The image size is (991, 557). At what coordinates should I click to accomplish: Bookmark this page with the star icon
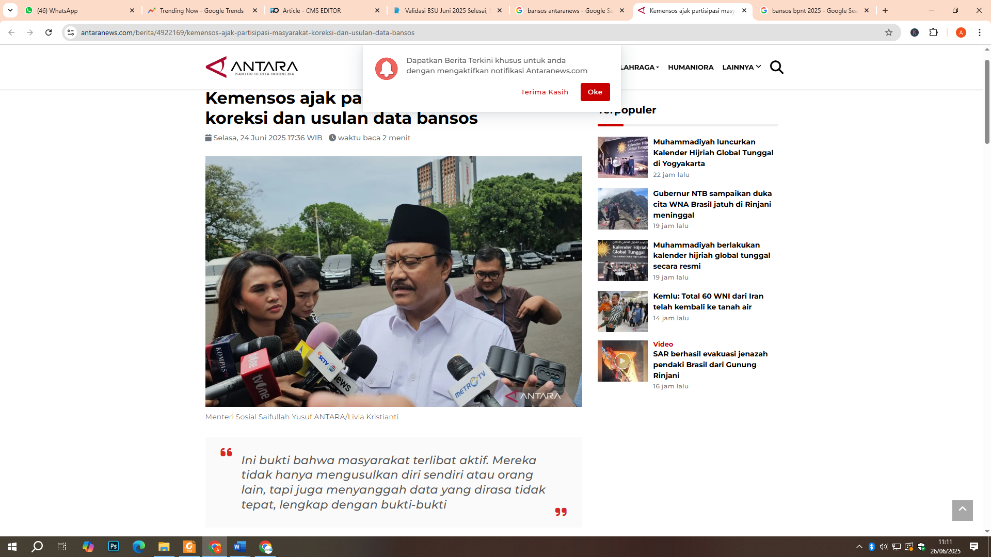point(889,32)
